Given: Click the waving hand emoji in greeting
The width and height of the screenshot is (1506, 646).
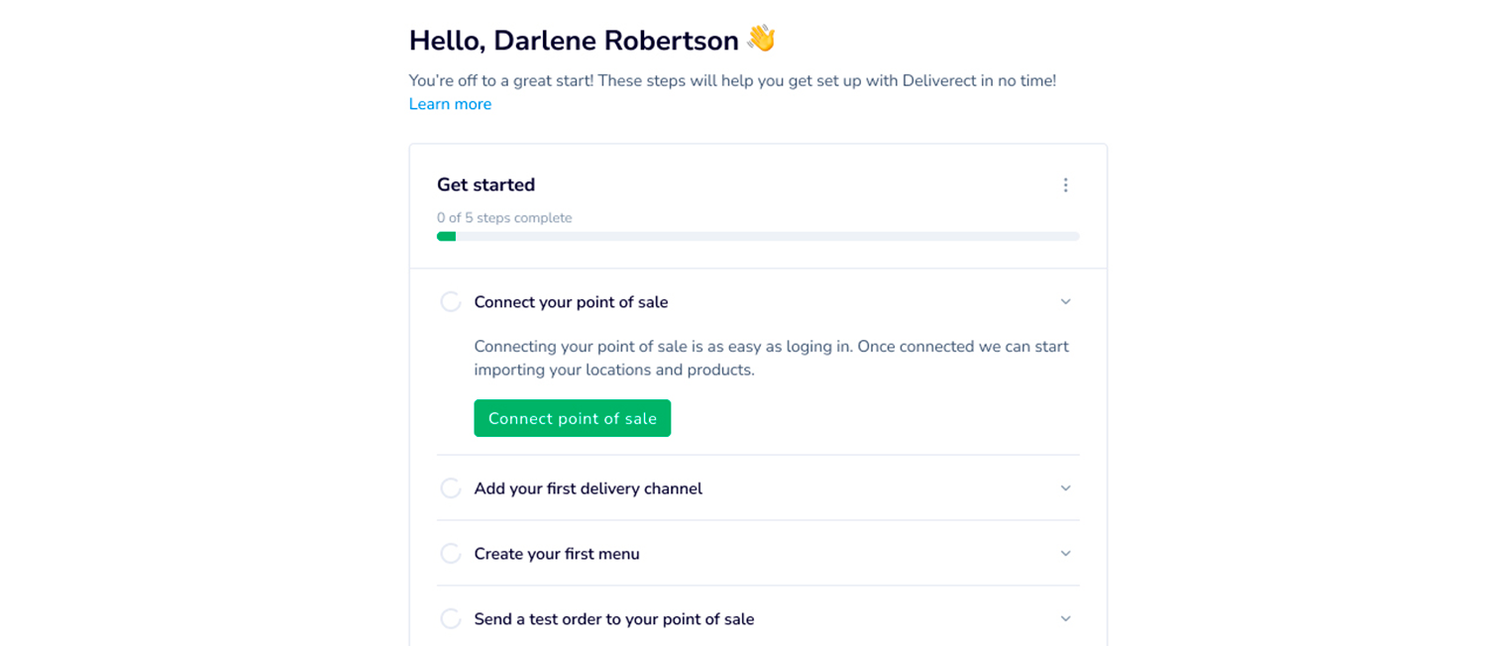Looking at the screenshot, I should (759, 38).
